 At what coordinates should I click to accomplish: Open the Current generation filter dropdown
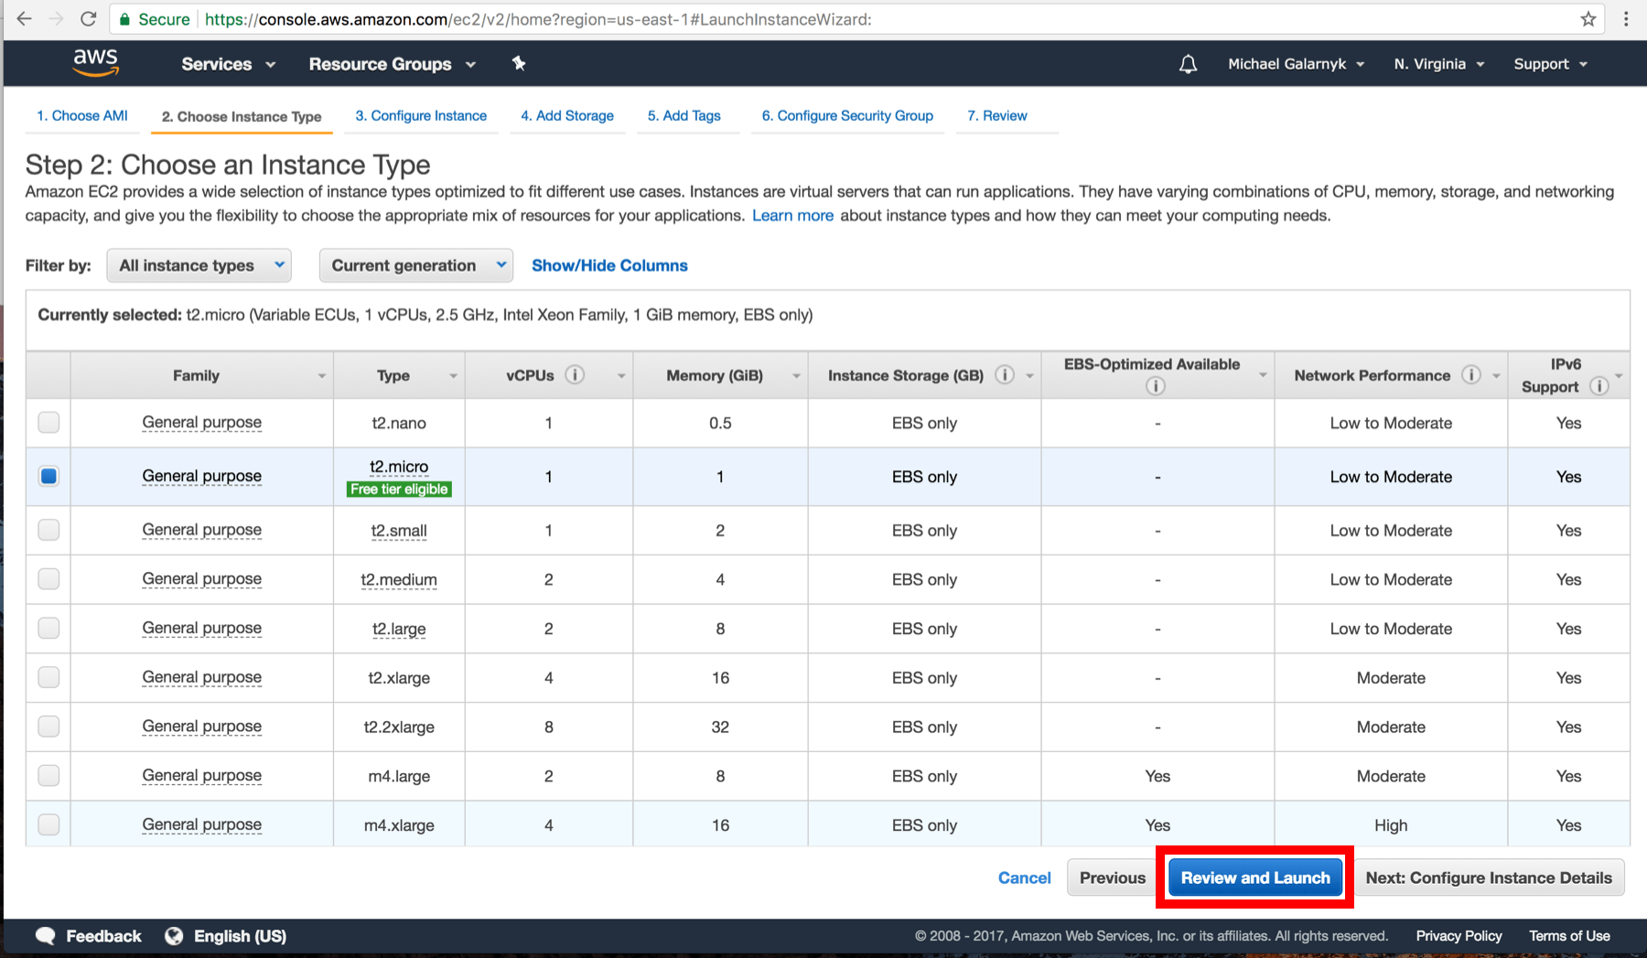coord(415,265)
